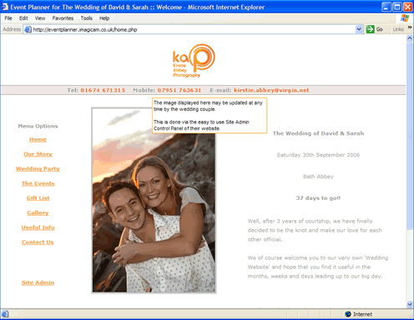Click the Links toolbar label

(398, 29)
